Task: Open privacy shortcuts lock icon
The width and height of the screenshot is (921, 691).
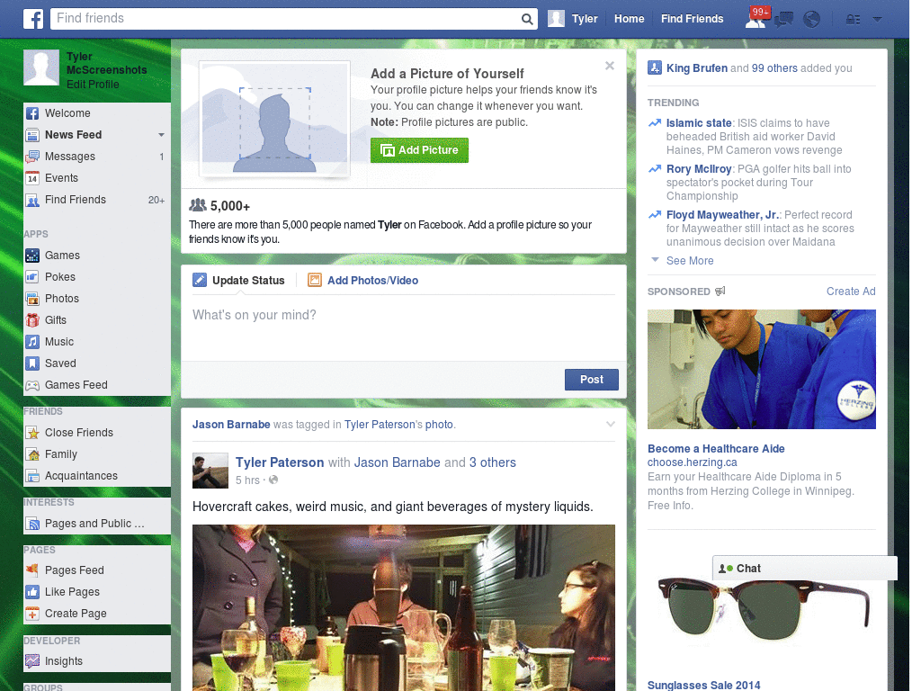Action: [853, 20]
